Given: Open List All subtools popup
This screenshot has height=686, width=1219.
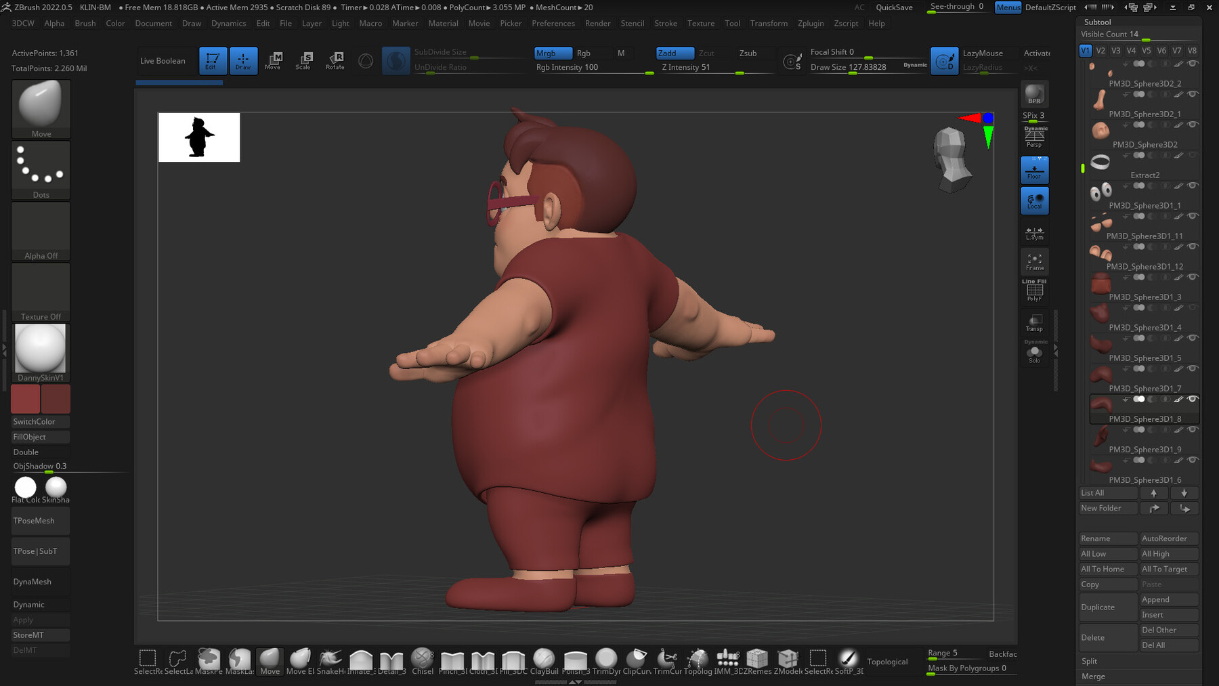Looking at the screenshot, I should tap(1108, 493).
